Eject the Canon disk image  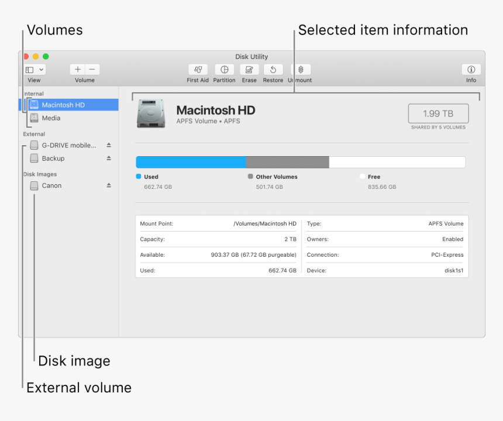[x=109, y=185]
